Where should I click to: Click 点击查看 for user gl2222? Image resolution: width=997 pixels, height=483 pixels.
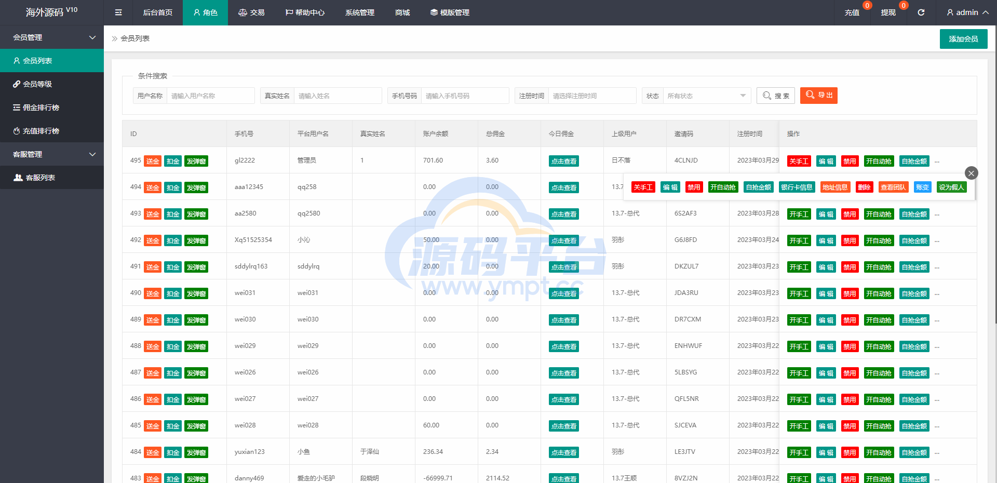pyautogui.click(x=564, y=162)
